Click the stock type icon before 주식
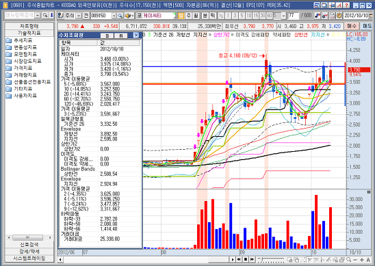The image size is (375, 266). (60, 16)
